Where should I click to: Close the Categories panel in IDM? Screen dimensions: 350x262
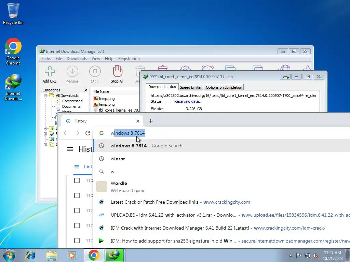click(86, 90)
